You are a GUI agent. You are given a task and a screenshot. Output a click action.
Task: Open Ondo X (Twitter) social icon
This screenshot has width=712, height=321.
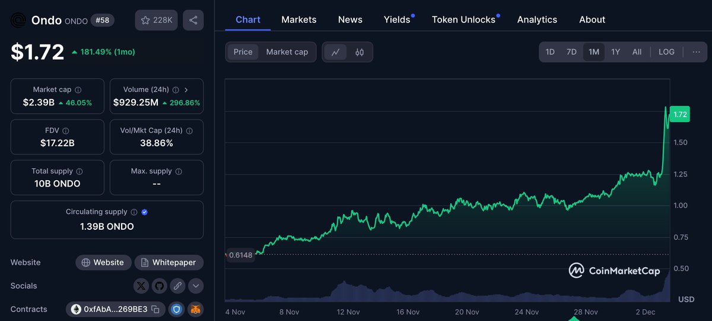(141, 286)
